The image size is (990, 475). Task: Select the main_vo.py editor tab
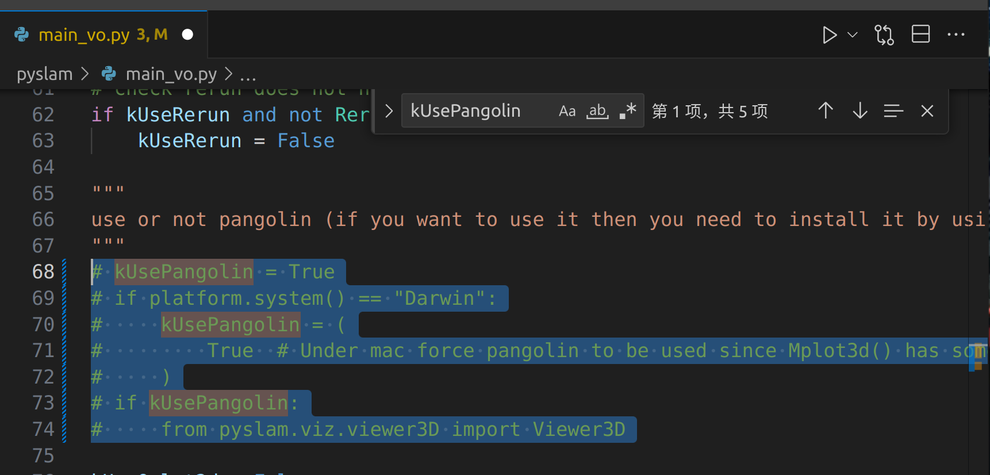click(103, 35)
